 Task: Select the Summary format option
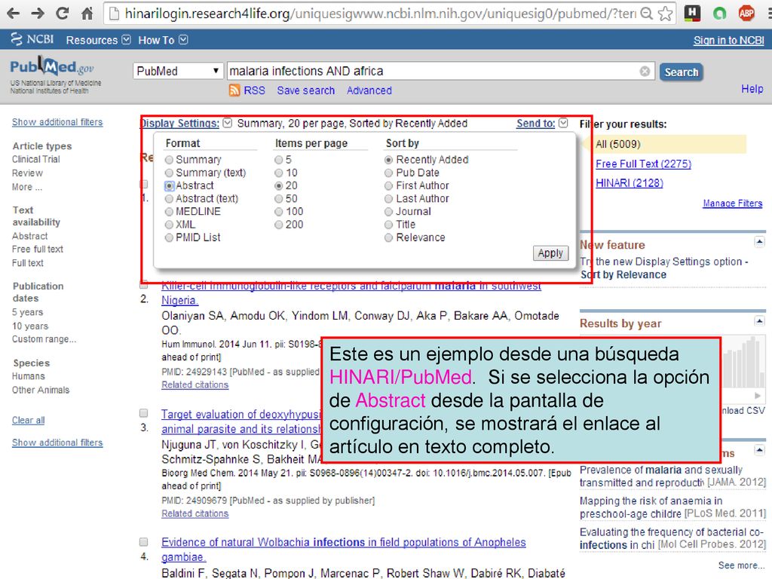click(x=170, y=160)
